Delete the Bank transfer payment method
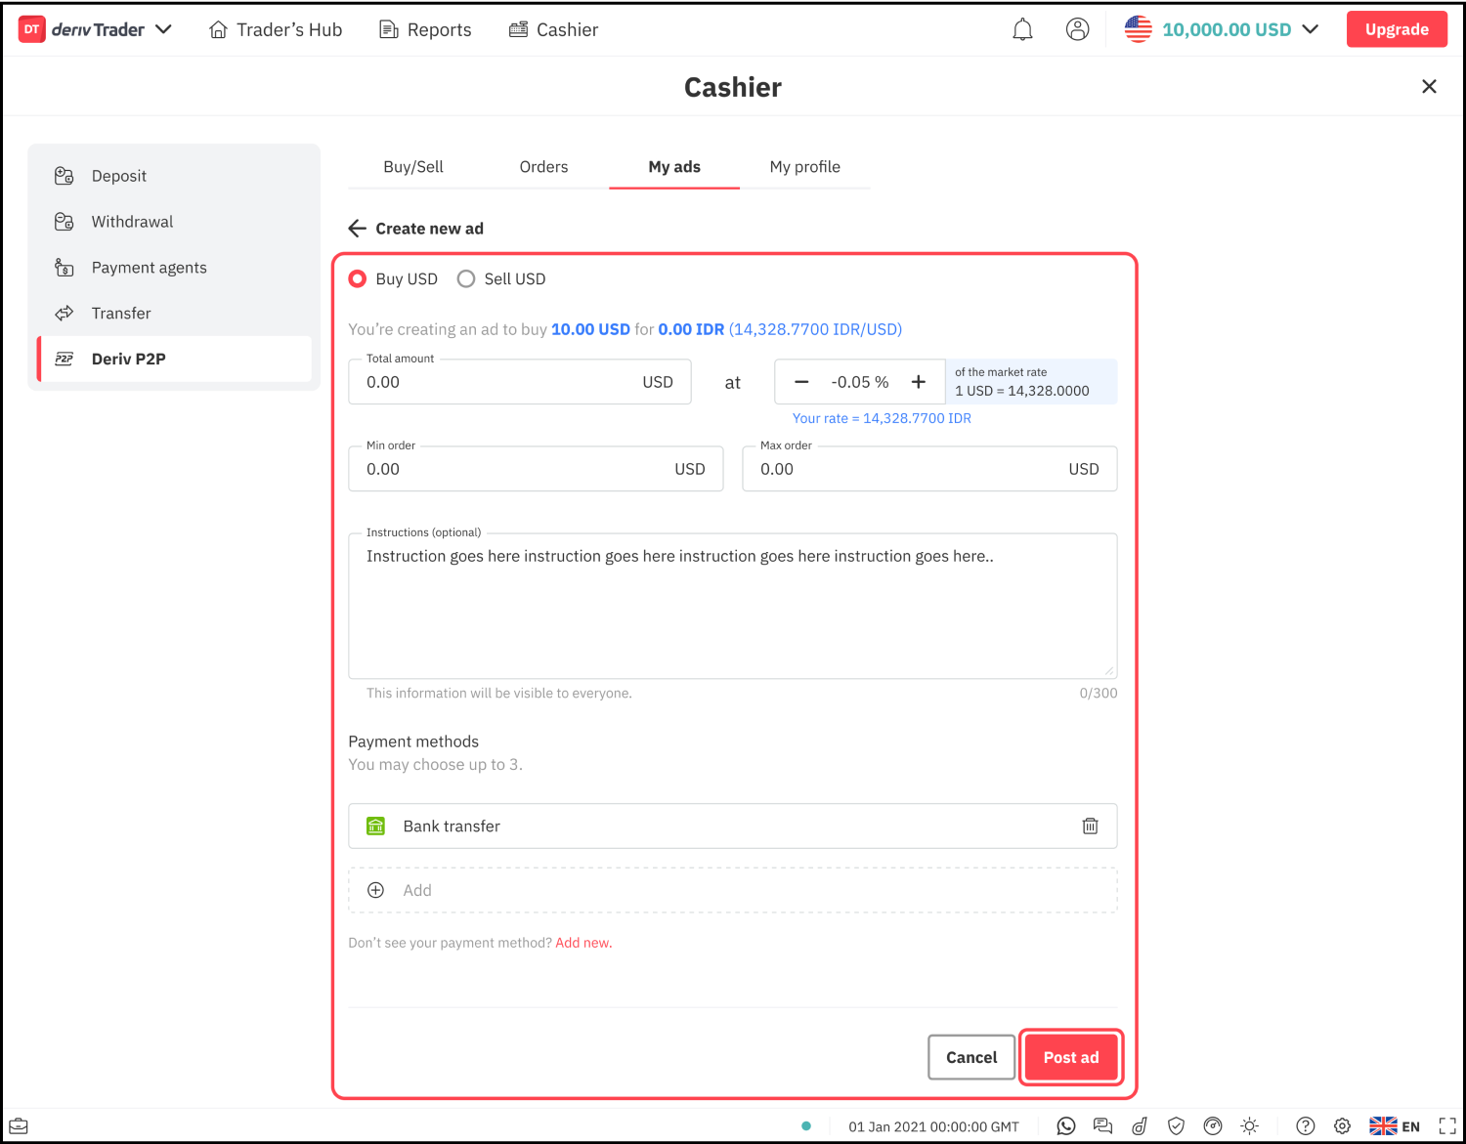Viewport: 1466px width, 1144px height. (x=1090, y=826)
